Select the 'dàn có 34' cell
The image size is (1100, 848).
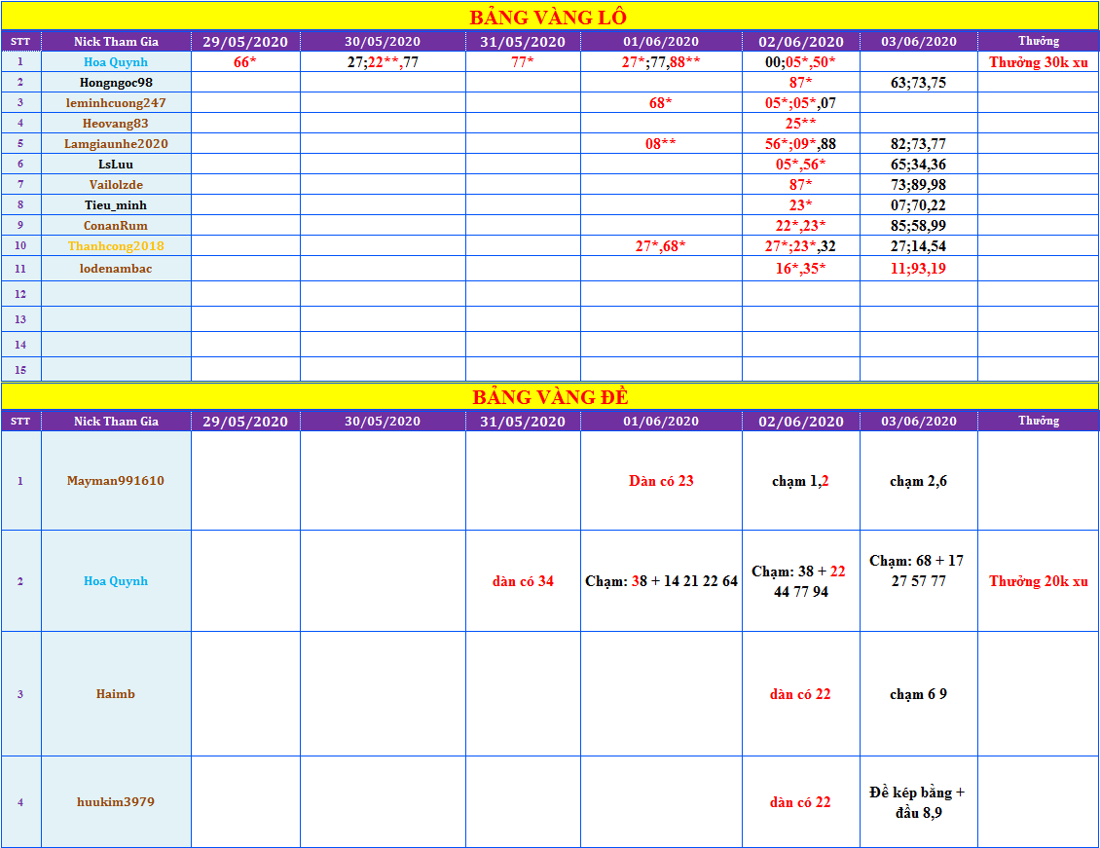(x=523, y=581)
